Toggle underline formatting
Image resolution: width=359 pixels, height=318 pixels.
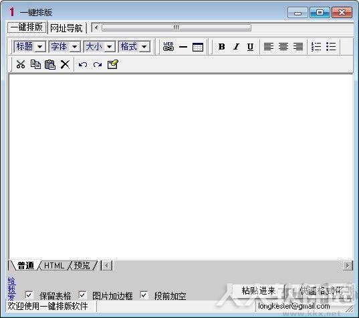(250, 47)
